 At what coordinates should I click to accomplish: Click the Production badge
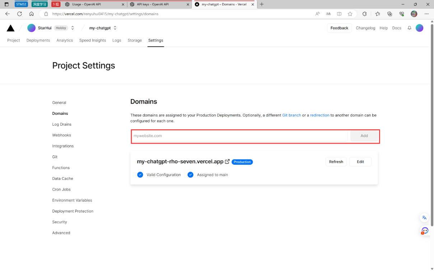point(242,162)
